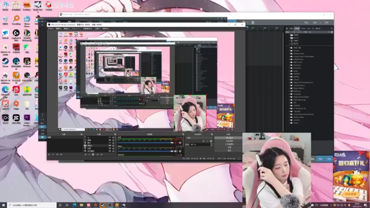Screen dimensions: 370x208
Task: Open NetEase Cloud Music desktop icon
Action: [x=16, y=91]
